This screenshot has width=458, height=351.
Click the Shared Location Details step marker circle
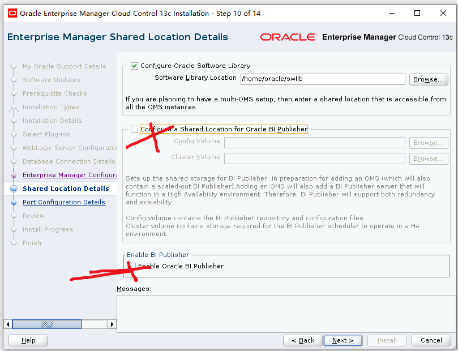coord(14,189)
